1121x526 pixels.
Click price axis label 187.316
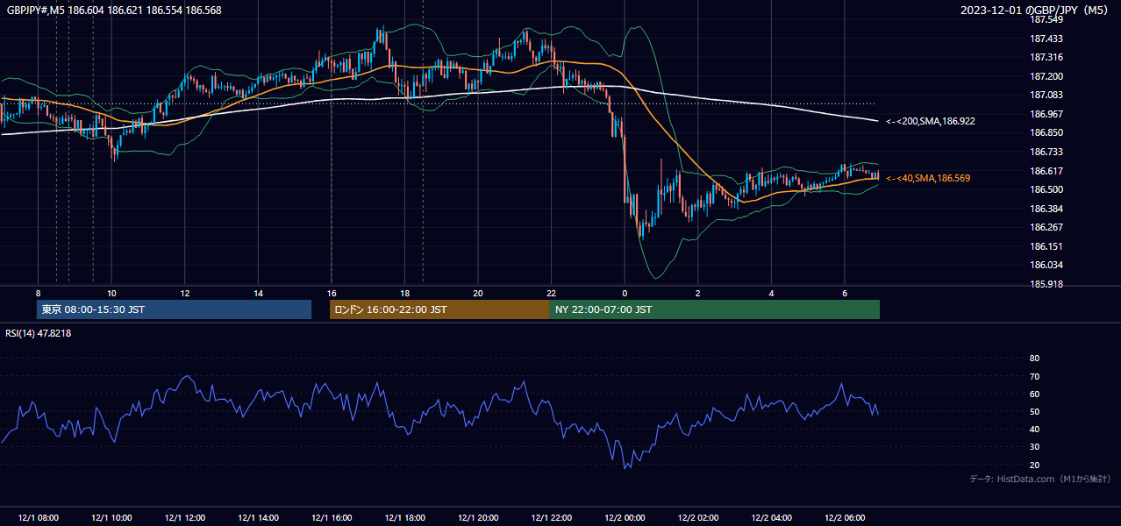[x=1046, y=57]
